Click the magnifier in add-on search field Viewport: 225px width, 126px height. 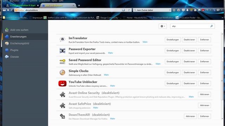(212, 26)
